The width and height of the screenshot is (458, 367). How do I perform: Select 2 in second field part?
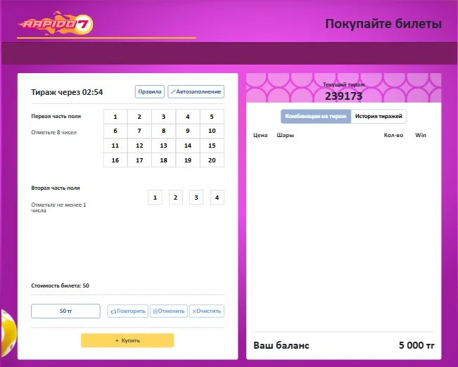176,198
